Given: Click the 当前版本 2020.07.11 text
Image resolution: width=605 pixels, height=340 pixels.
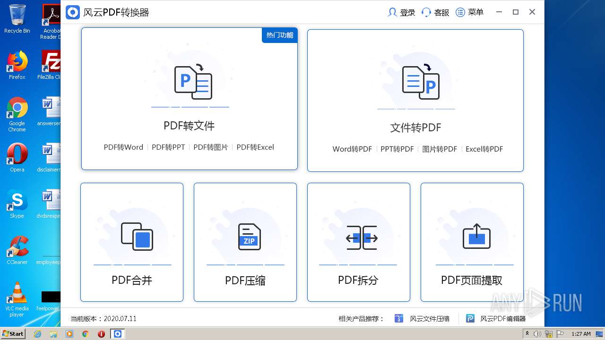Looking at the screenshot, I should coord(104,319).
